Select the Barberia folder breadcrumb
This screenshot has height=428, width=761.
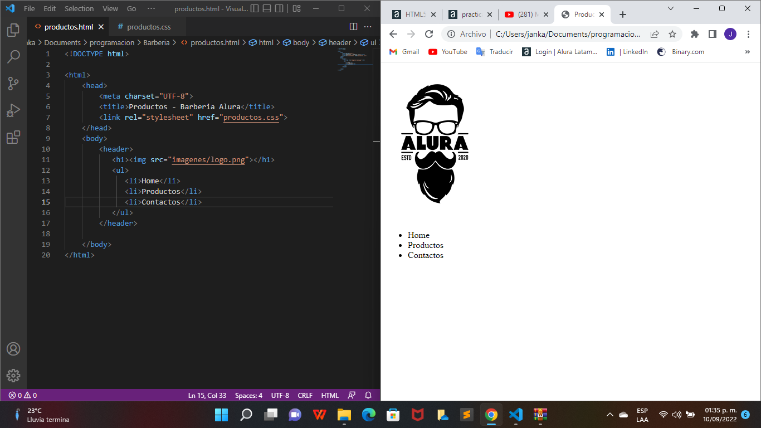(x=157, y=42)
